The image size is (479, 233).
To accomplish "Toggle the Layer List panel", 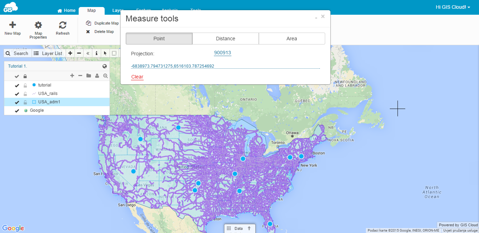I will (48, 53).
